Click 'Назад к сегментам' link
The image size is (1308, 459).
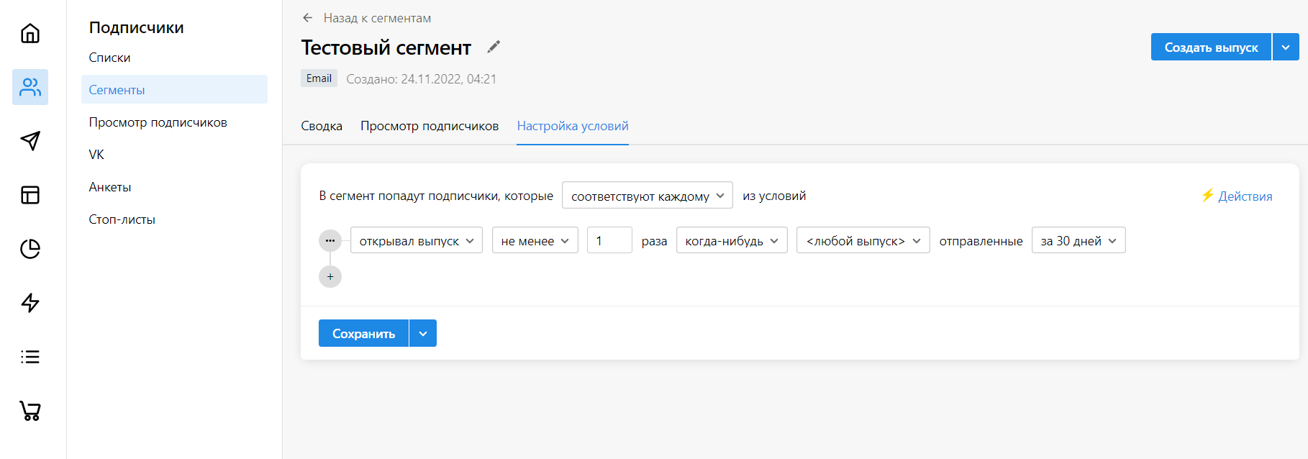click(376, 18)
